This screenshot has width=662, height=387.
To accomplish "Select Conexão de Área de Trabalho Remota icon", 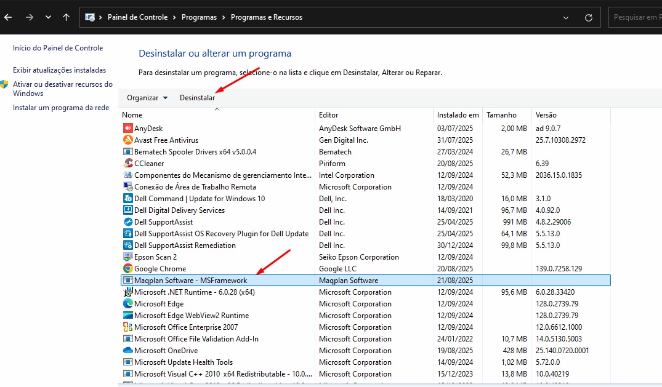I will (x=127, y=186).
